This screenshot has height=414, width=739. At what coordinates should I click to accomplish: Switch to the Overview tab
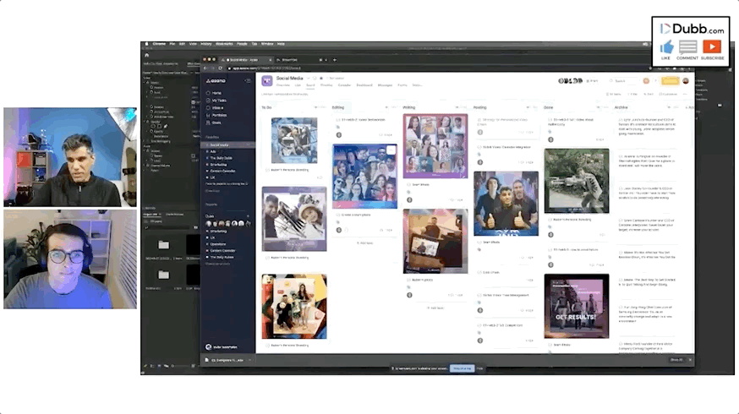[x=282, y=85]
